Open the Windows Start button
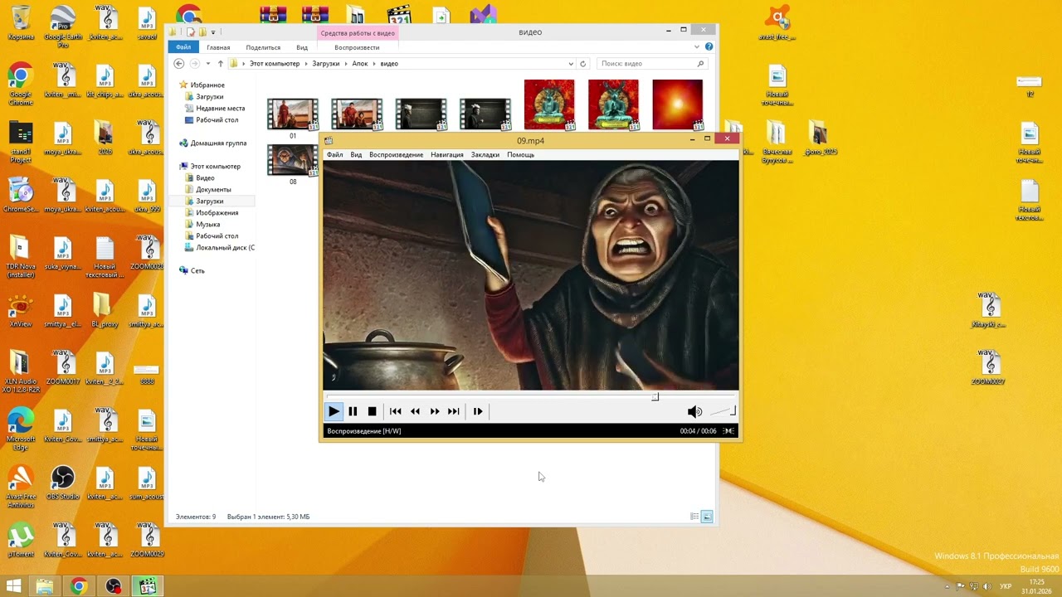 tap(13, 586)
